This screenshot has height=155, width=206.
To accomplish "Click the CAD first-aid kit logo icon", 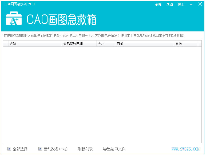I will pyautogui.click(x=14, y=18).
